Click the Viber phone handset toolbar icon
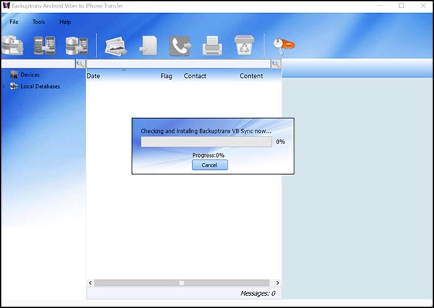434x308 pixels. click(180, 45)
